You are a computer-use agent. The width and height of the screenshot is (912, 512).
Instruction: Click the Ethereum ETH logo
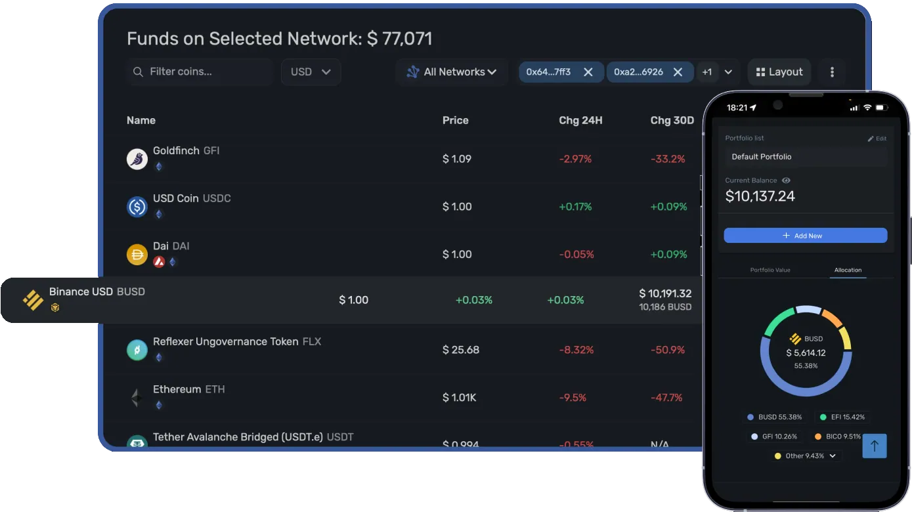(x=137, y=396)
